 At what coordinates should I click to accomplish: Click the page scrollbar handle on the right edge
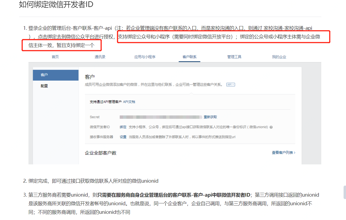[x=345, y=192]
